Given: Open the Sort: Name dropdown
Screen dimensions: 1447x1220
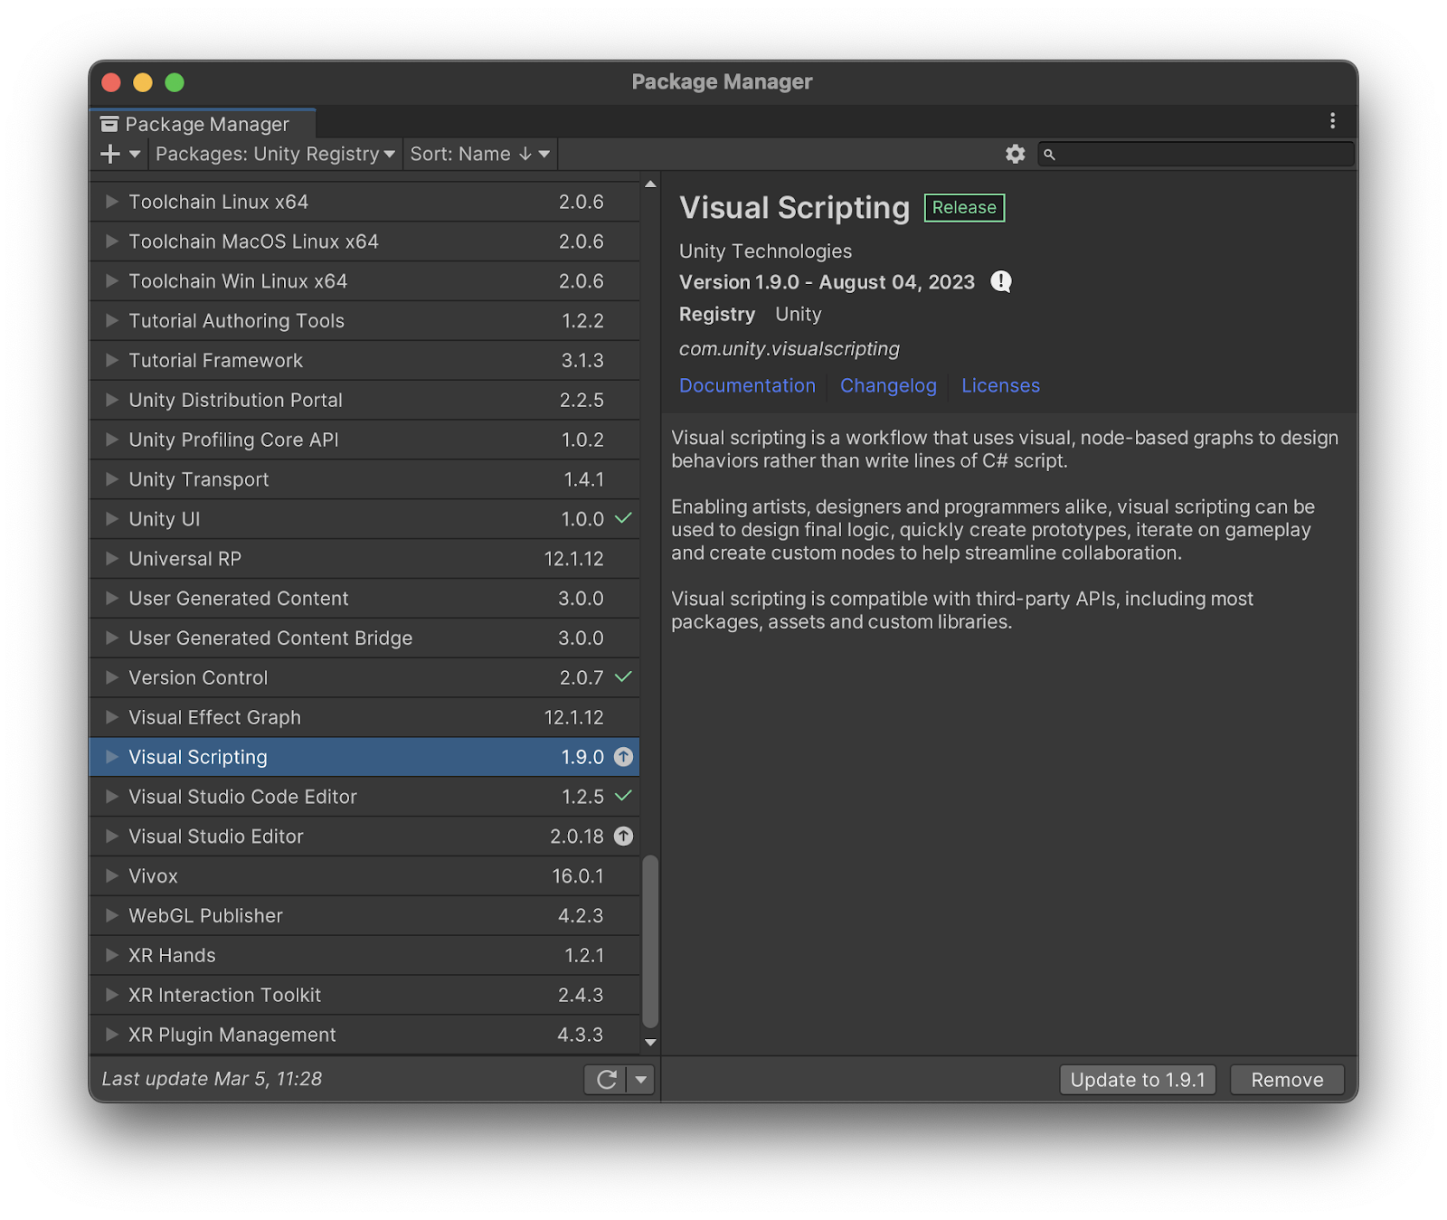Looking at the screenshot, I should pyautogui.click(x=479, y=154).
